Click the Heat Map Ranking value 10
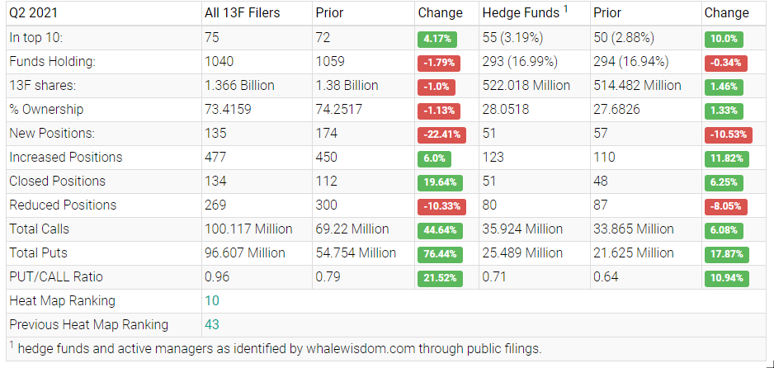 click(212, 301)
